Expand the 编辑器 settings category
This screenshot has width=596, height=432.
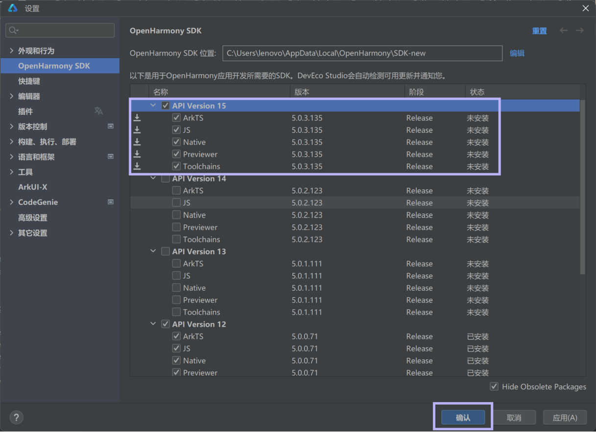coord(12,96)
